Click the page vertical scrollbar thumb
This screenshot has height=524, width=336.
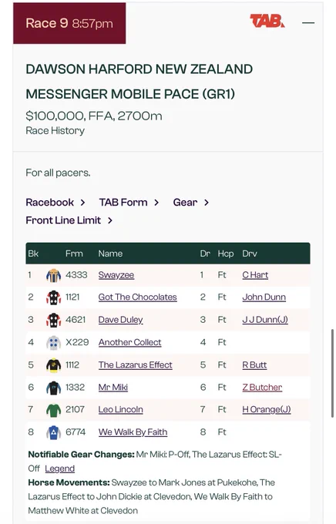(x=333, y=373)
